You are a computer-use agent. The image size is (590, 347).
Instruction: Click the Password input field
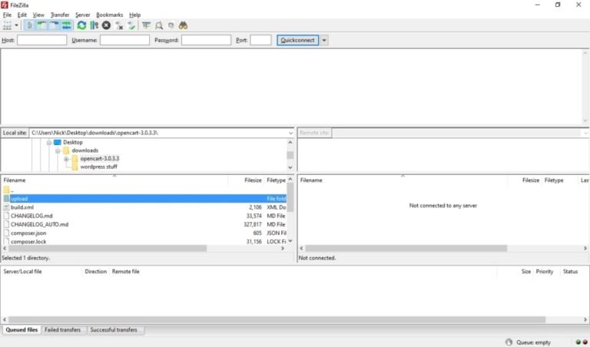[x=206, y=40]
